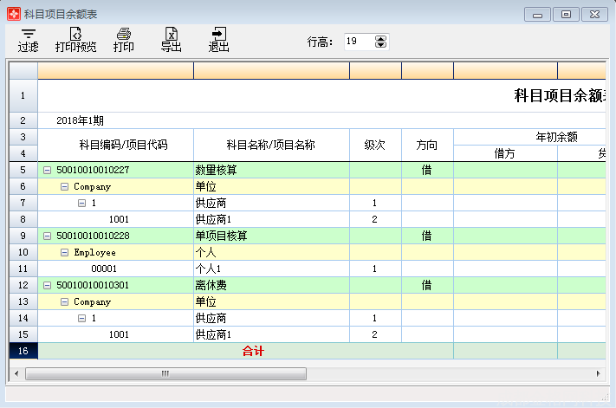
Task: Collapse supplier node 1 in row 7
Action: pyautogui.click(x=82, y=203)
